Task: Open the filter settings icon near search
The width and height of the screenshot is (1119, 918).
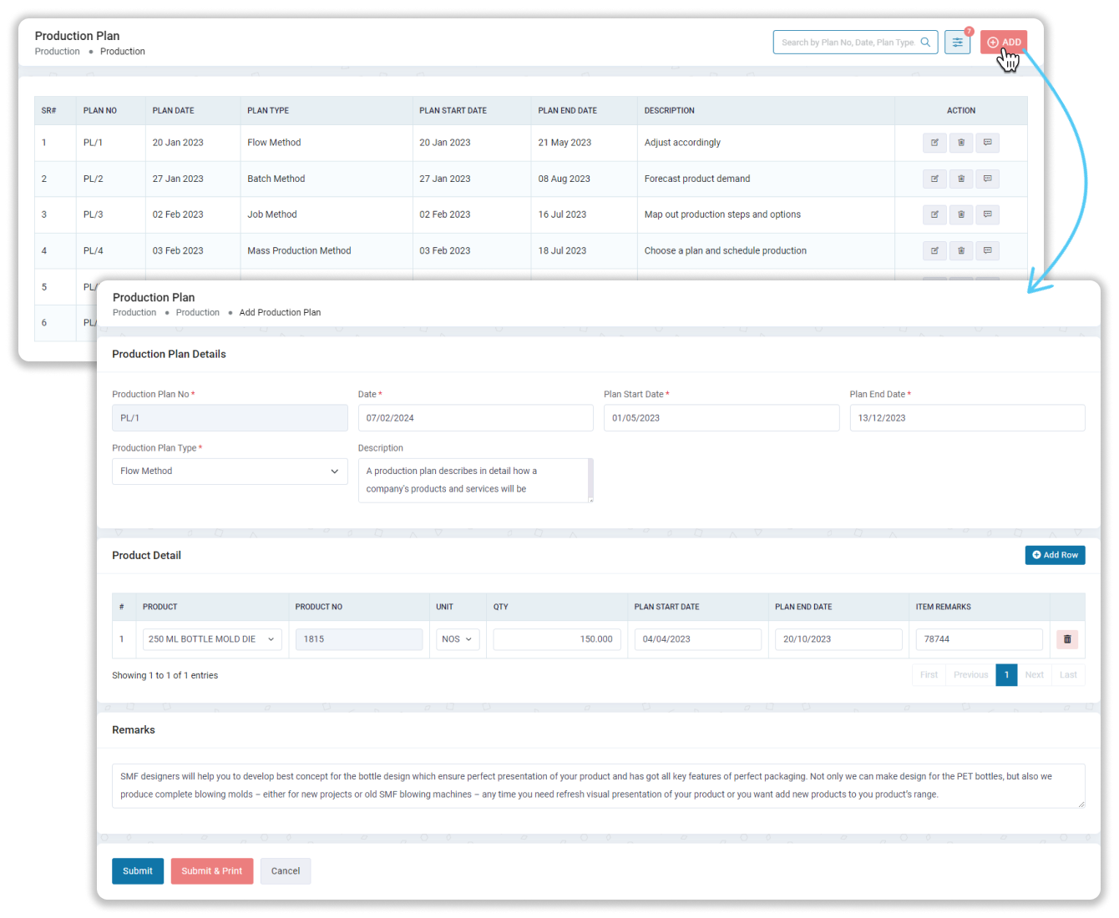Action: [957, 43]
